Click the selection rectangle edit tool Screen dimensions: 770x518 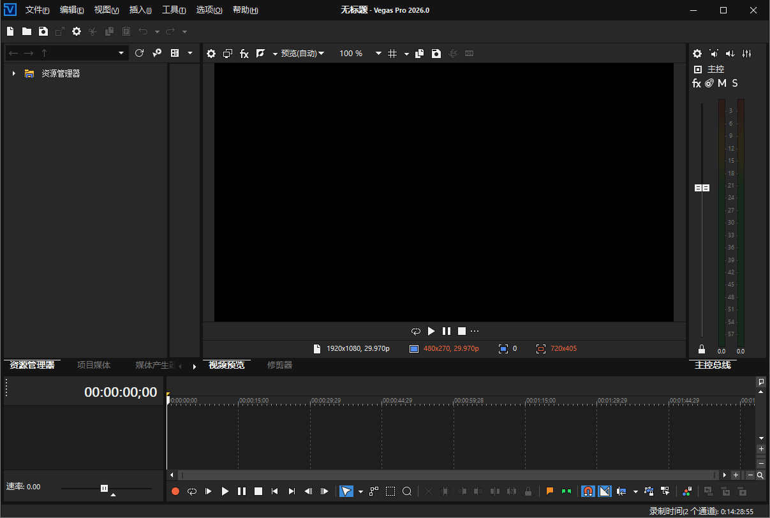coord(390,491)
